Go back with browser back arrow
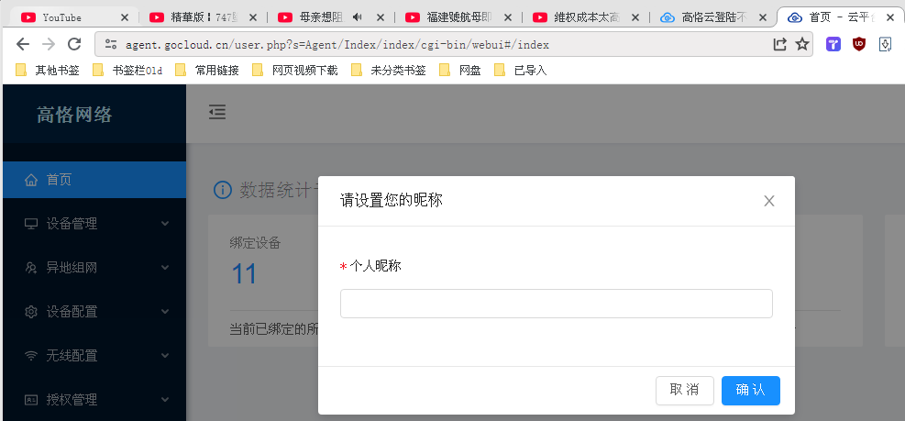The height and width of the screenshot is (421, 905). pyautogui.click(x=23, y=44)
